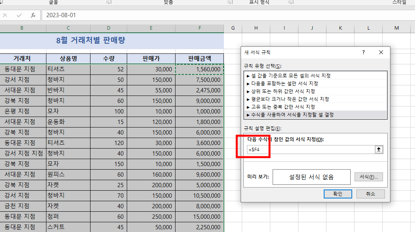Select column D header
Image resolution: width=415 pixels, height=232 pixels.
click(x=108, y=28)
